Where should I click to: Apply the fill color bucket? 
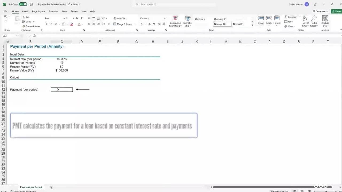tap(71, 24)
